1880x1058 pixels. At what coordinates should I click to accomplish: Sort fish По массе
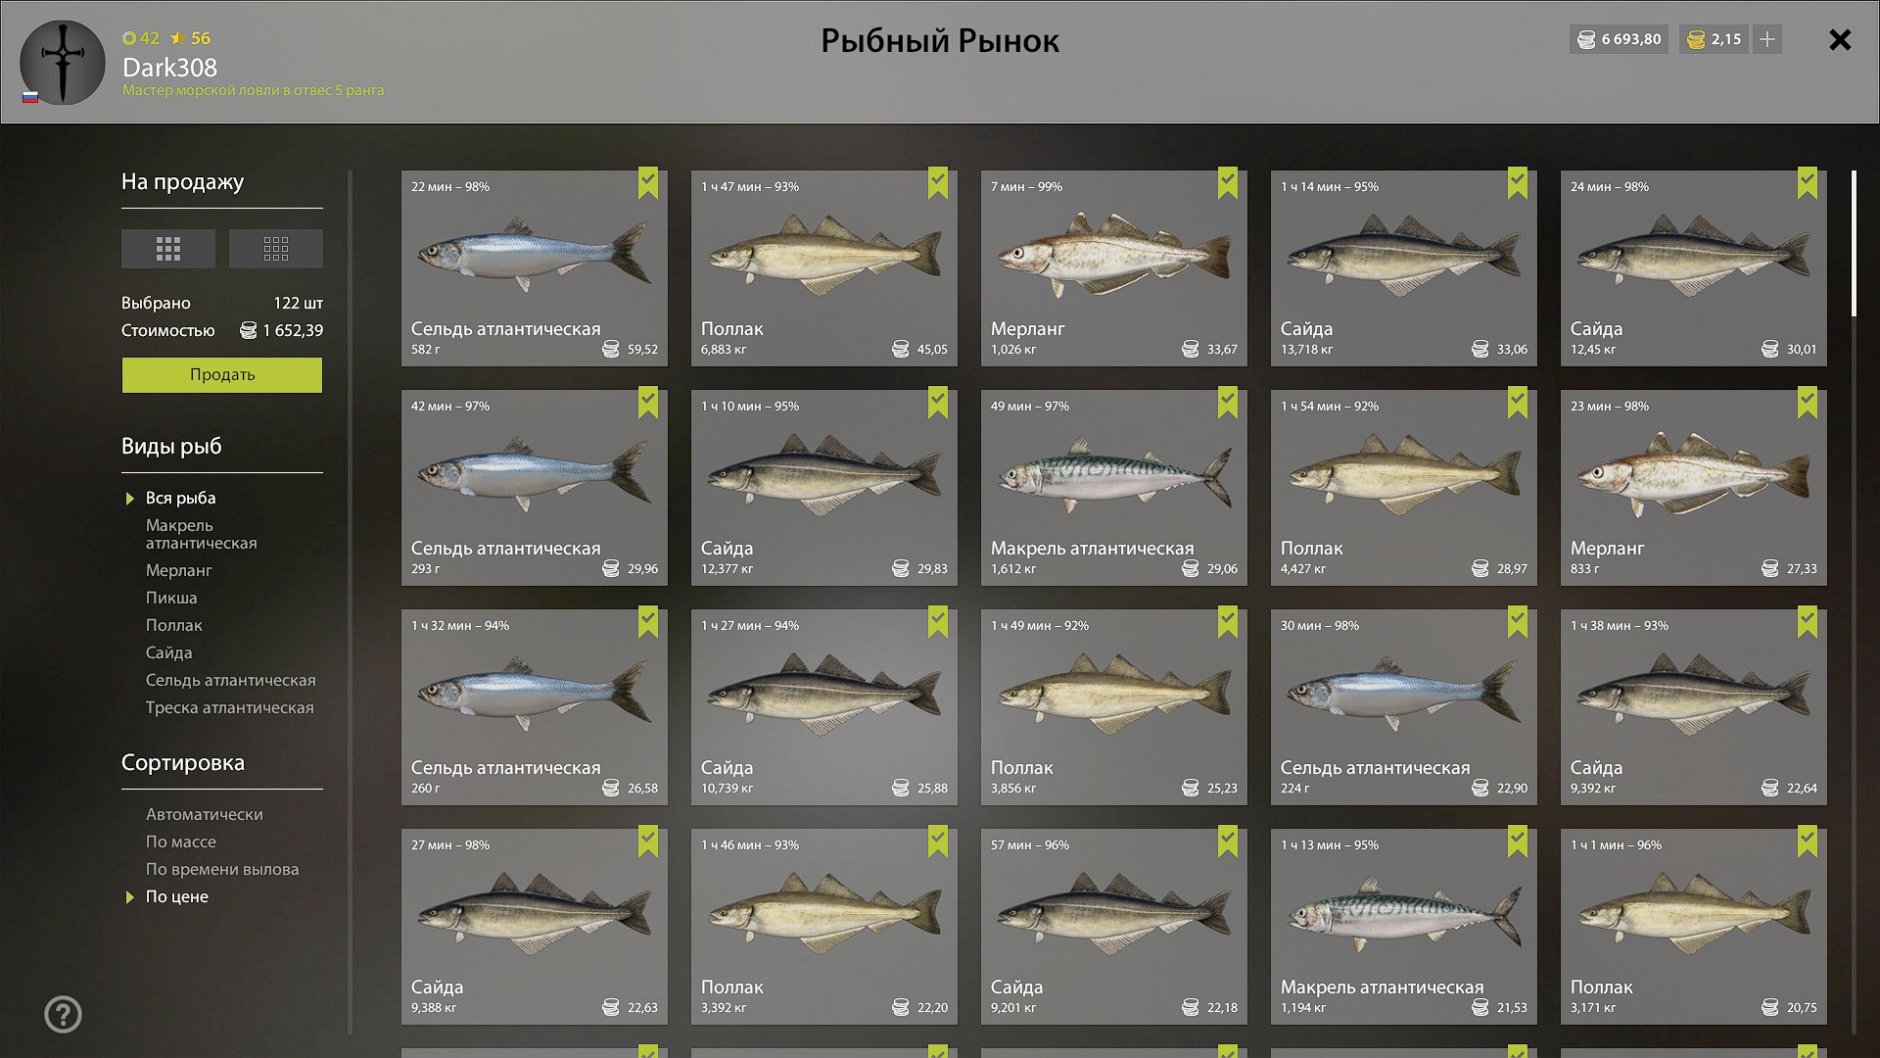pos(181,842)
